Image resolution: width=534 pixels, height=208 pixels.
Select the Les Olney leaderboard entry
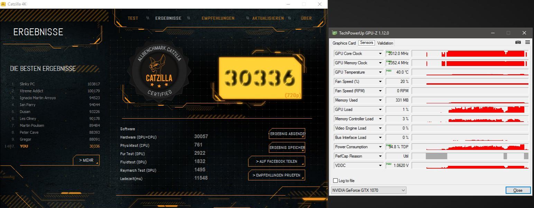coord(55,119)
